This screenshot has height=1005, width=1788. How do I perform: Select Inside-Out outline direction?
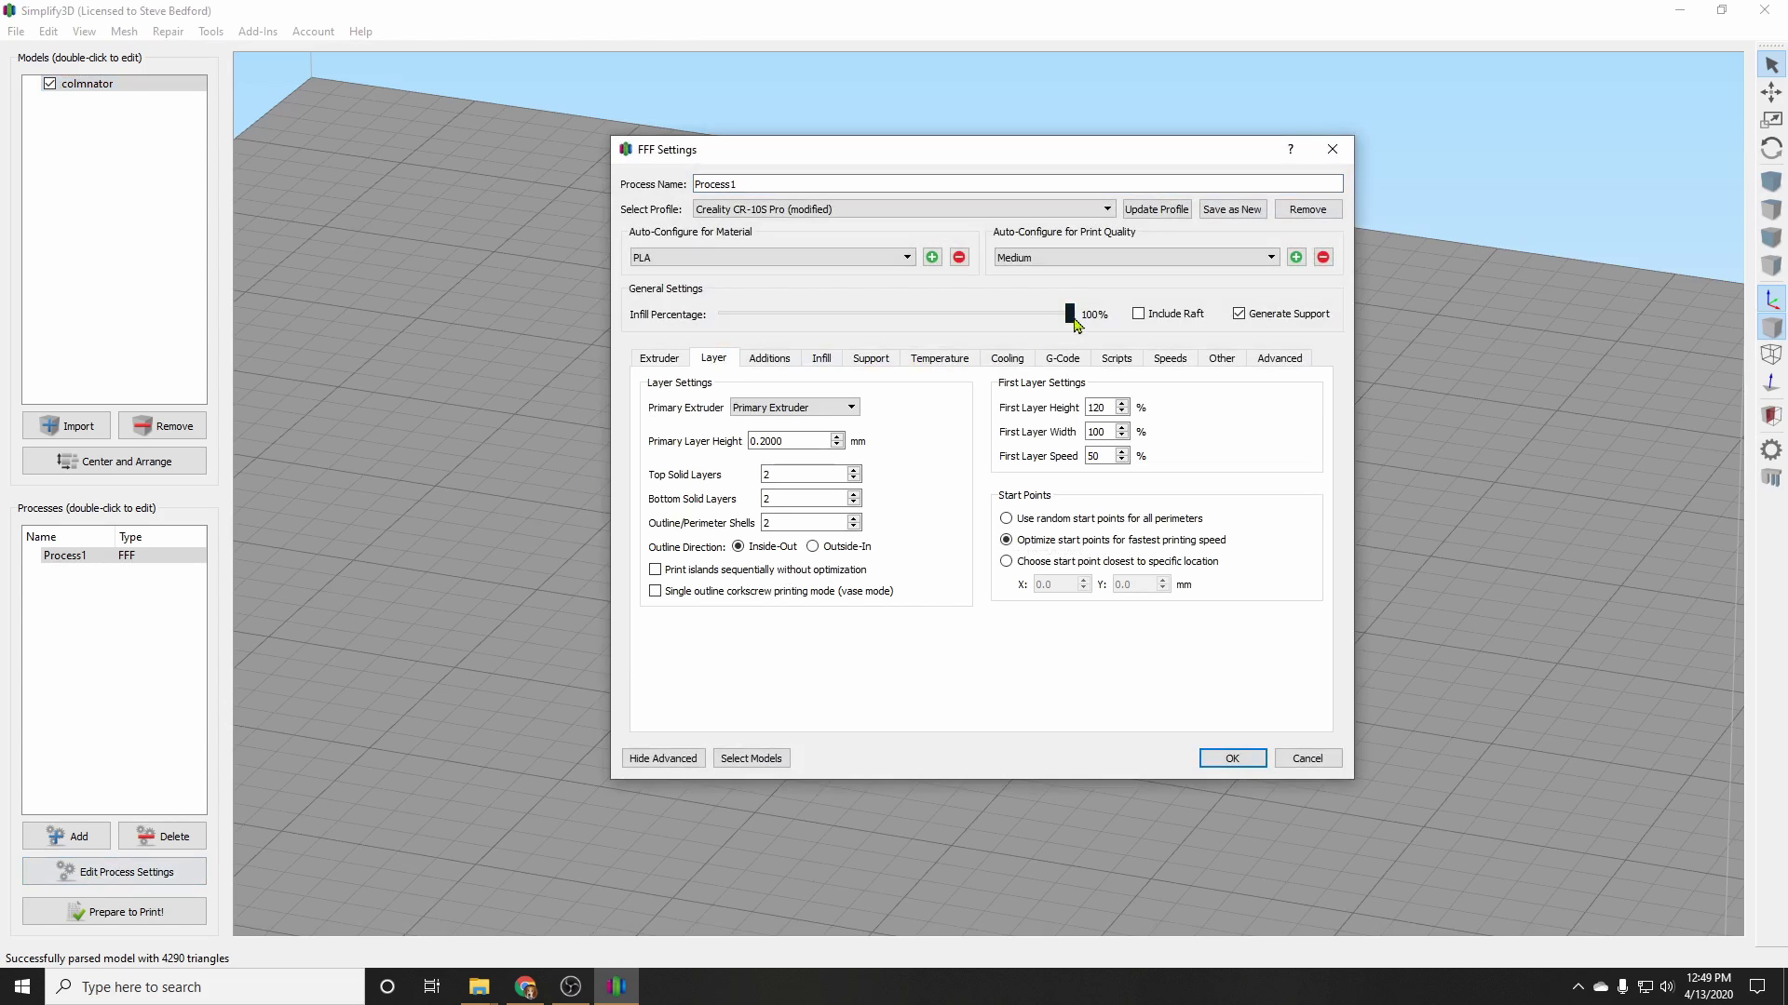pos(738,546)
